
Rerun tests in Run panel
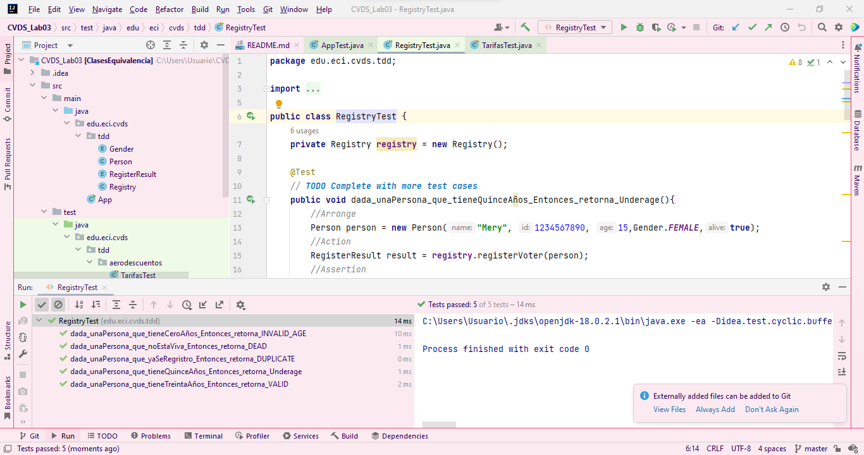click(23, 305)
